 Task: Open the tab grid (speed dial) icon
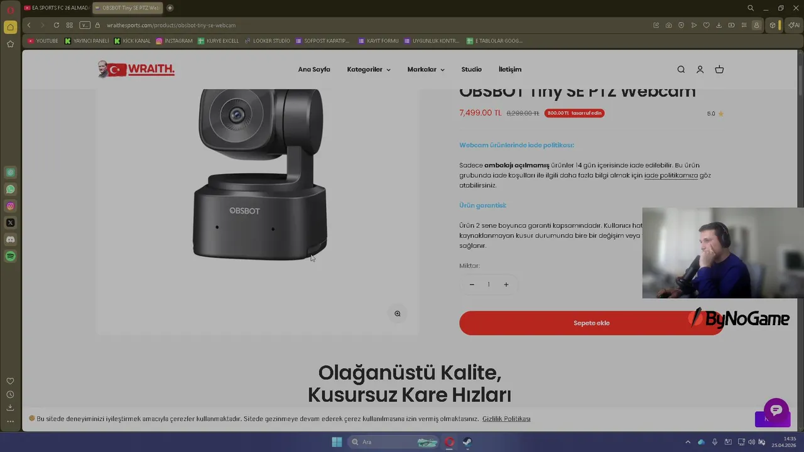coord(69,25)
